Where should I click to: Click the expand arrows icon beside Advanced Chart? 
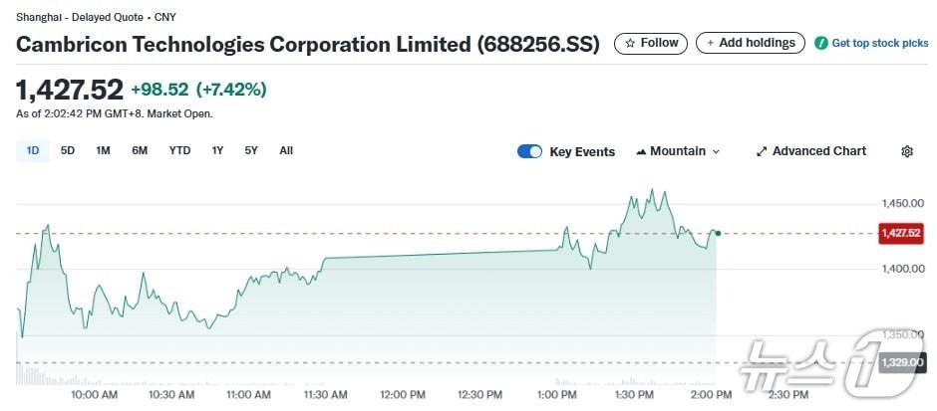click(762, 151)
